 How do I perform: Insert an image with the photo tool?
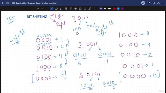point(80,9)
